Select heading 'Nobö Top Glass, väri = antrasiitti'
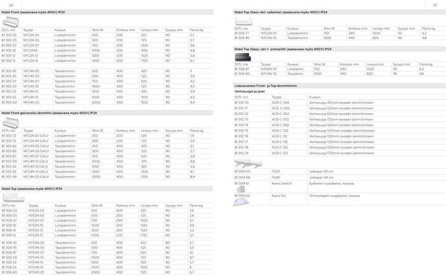The width and height of the screenshot is (446, 275). tap(261, 49)
